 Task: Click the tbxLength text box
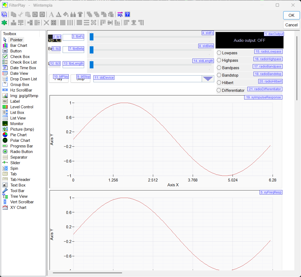[x=73, y=64]
